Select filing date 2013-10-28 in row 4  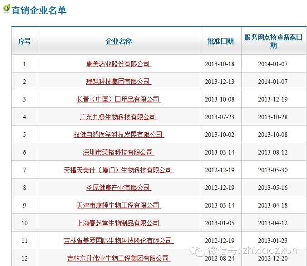click(x=273, y=117)
